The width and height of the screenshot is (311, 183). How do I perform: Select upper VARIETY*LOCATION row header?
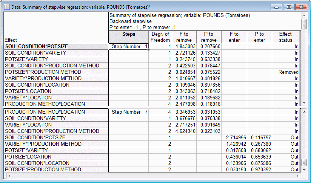tap(56, 98)
